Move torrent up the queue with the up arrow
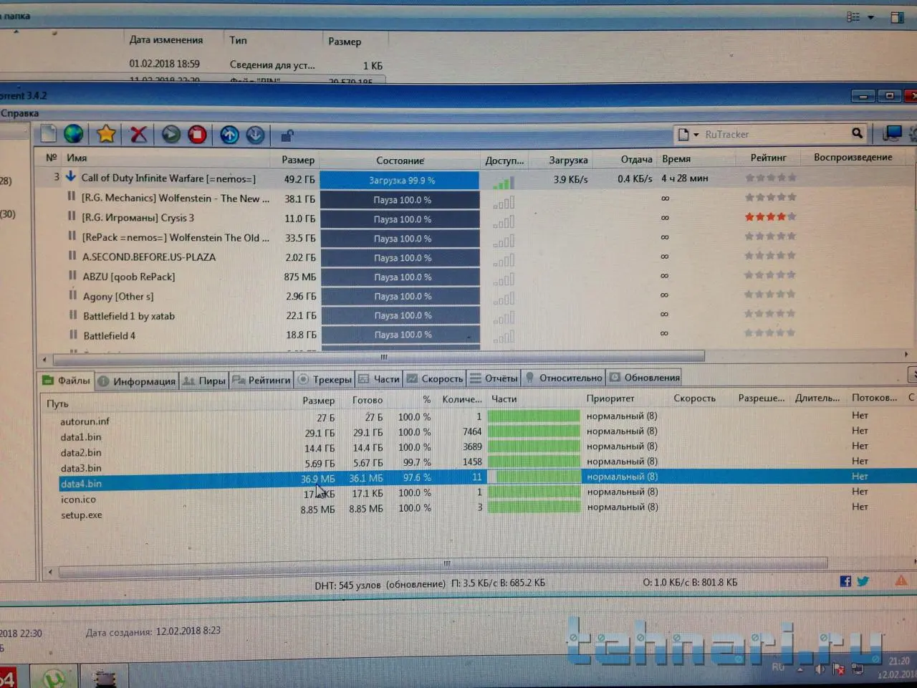917x688 pixels. (229, 135)
